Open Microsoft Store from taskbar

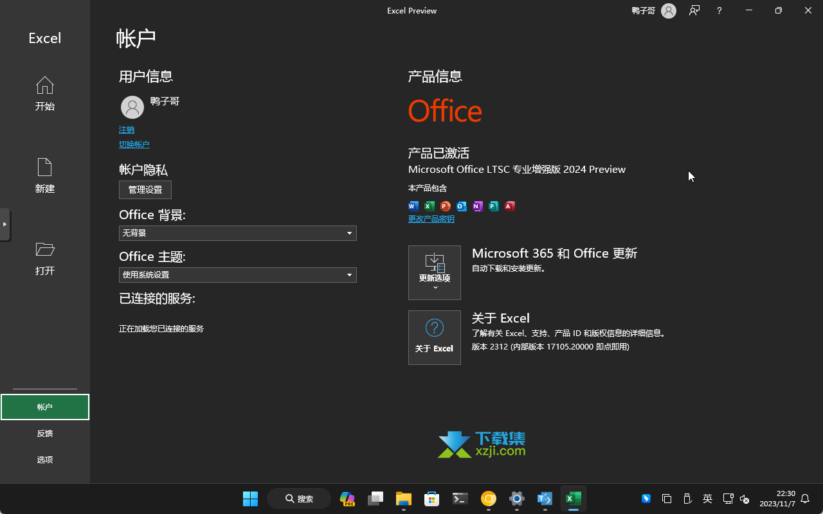(x=432, y=499)
